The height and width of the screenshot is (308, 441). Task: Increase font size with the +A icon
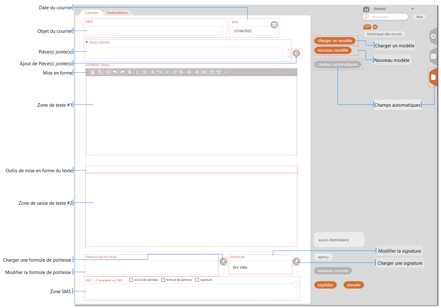coord(159,72)
